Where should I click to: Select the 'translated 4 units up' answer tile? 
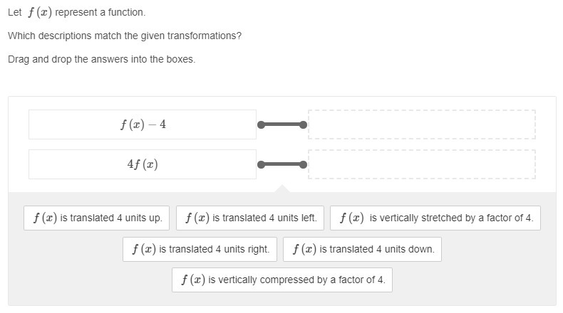(97, 218)
